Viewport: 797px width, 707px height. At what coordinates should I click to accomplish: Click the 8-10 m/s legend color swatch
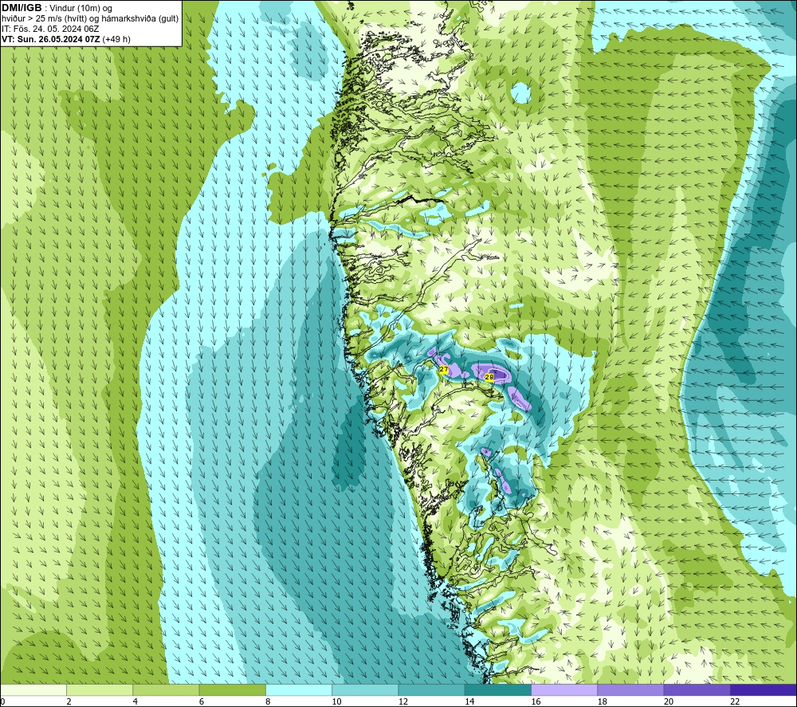(x=299, y=689)
